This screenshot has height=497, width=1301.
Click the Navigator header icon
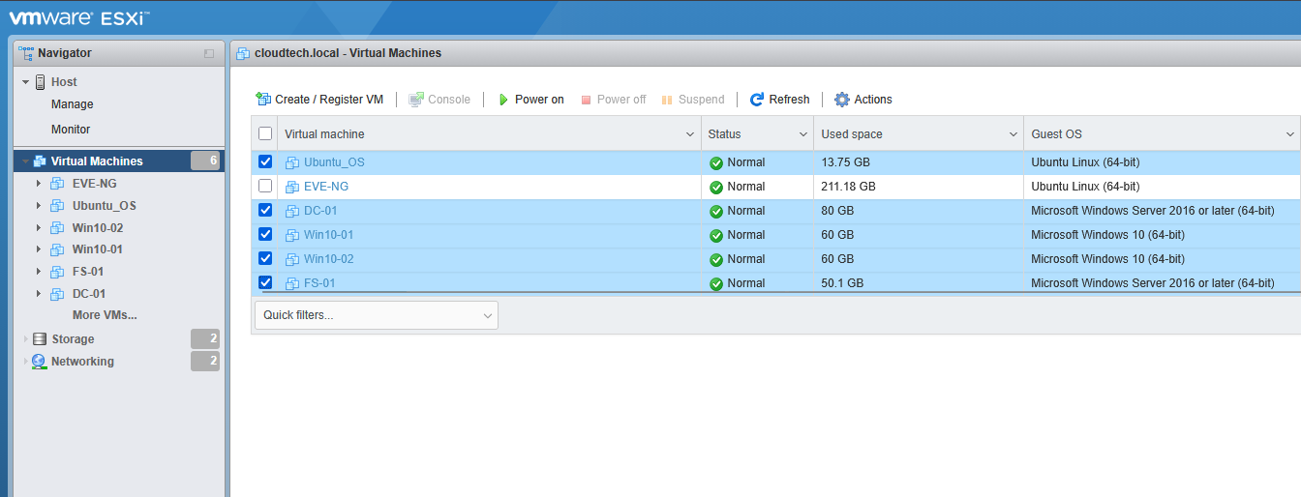tap(26, 53)
